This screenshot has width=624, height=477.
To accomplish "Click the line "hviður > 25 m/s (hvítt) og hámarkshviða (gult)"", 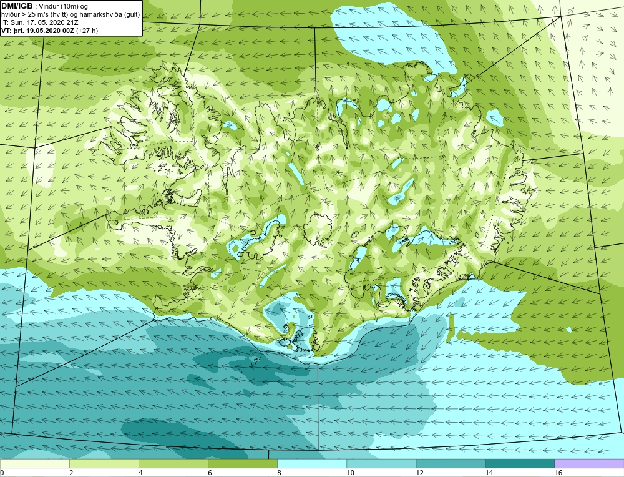I will (71, 15).
